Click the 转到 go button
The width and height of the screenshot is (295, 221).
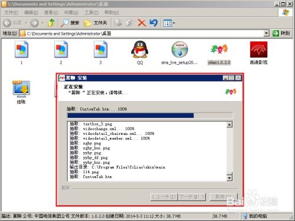click(x=281, y=33)
